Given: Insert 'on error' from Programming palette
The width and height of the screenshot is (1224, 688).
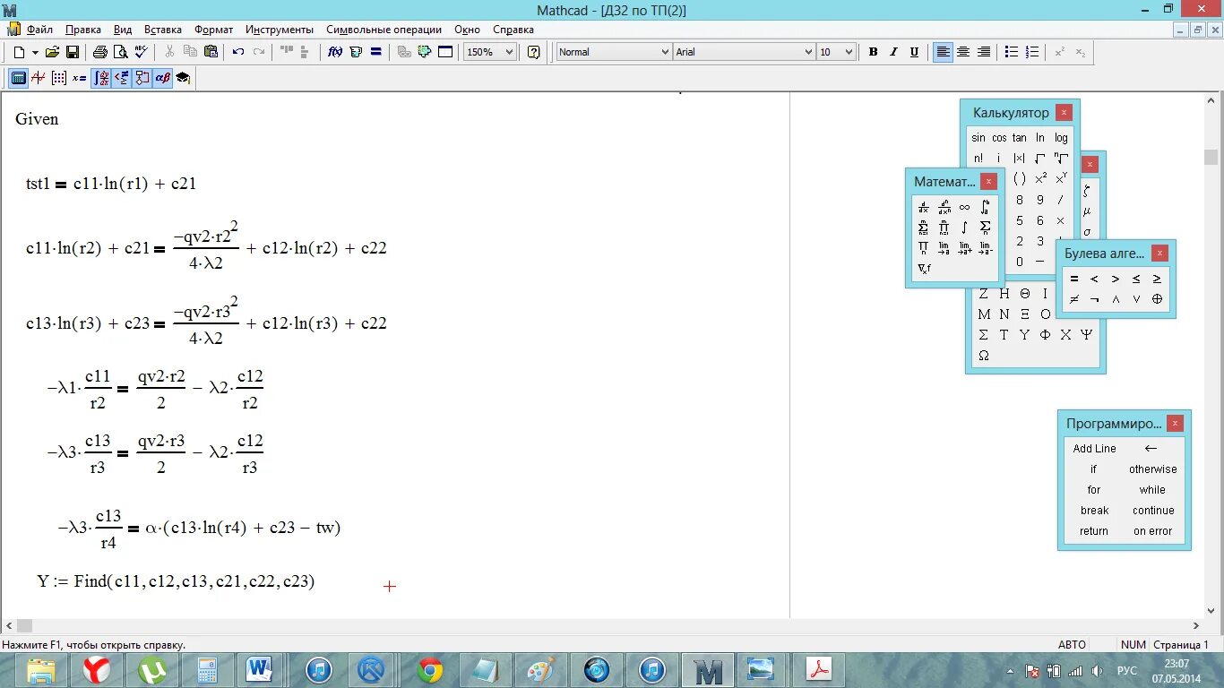Looking at the screenshot, I should pos(1153,531).
